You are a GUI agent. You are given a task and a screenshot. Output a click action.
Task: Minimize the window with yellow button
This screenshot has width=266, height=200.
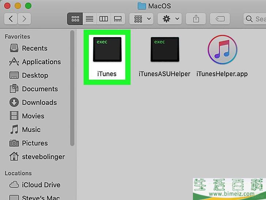tap(18, 6)
